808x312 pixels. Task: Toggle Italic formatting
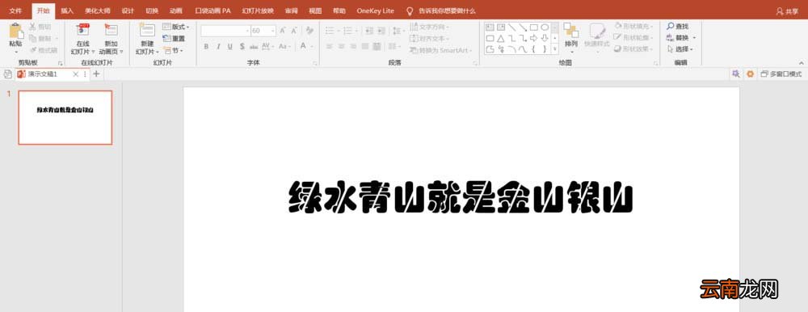point(218,46)
